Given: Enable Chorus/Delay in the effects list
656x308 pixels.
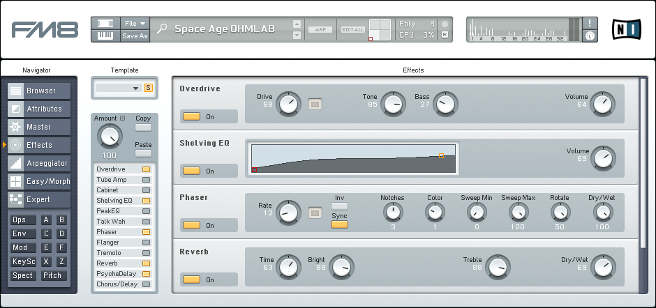Looking at the screenshot, I should (146, 284).
